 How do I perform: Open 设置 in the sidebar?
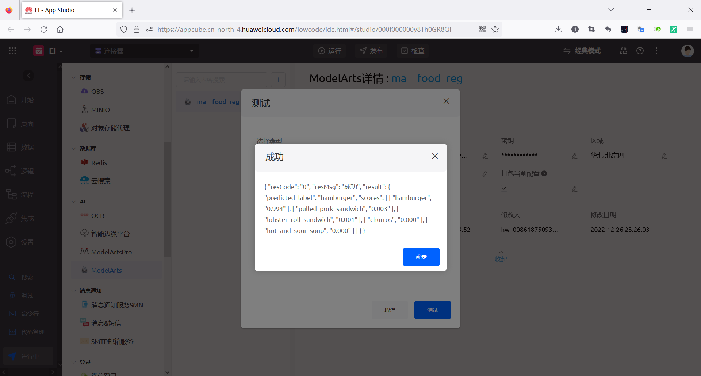[20, 242]
